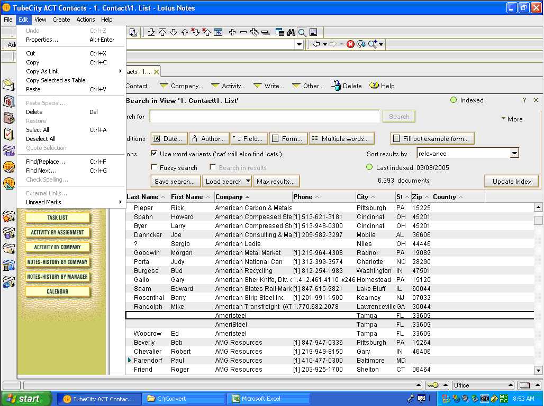Choose Copy Selected as Table in Edit menu
The height and width of the screenshot is (406, 544).
click(71, 80)
